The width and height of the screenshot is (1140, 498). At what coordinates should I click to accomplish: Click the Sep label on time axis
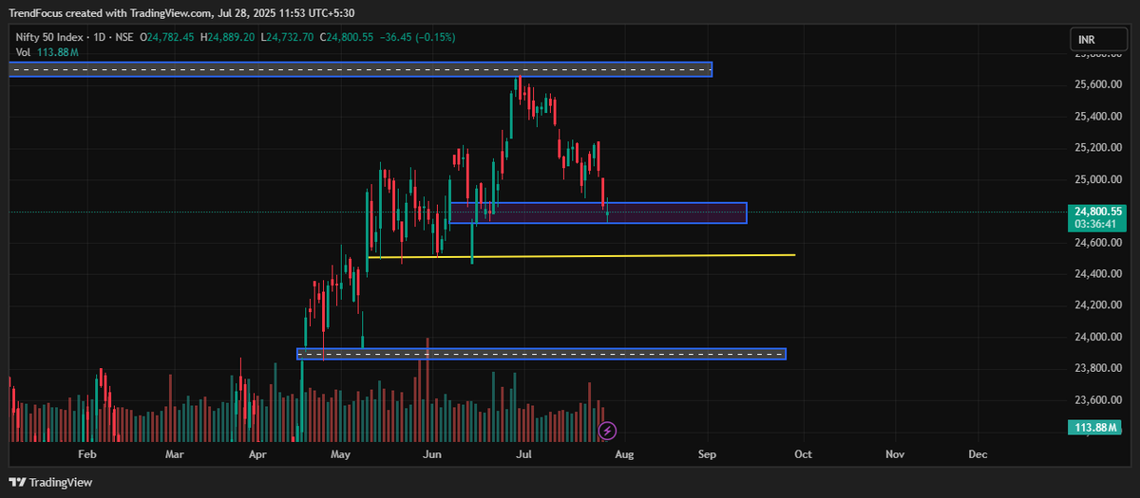point(707,454)
